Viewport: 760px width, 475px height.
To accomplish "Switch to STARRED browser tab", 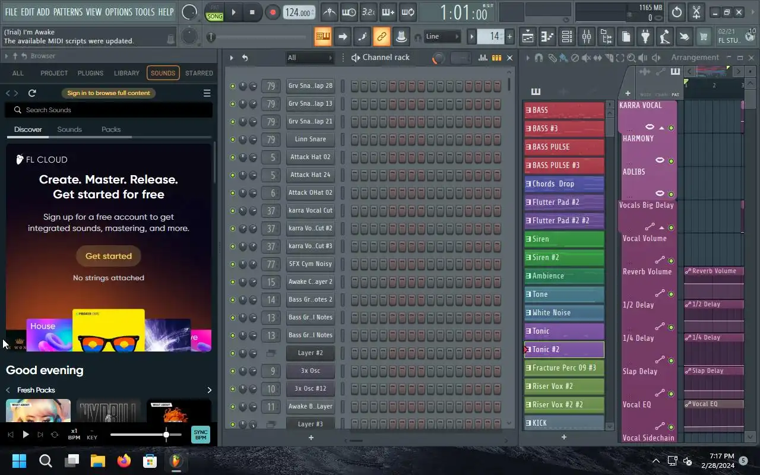I will [199, 73].
